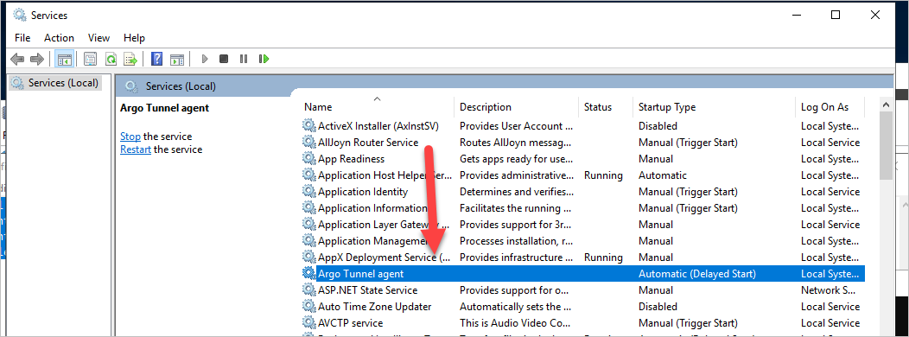
Task: Click the Restart Service toolbar icon
Action: (264, 59)
